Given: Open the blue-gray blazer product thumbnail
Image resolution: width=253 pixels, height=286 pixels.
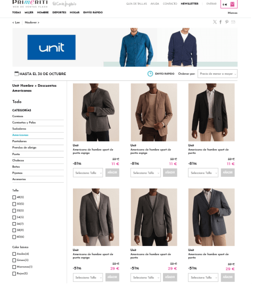Looking at the screenshot, I should click(213, 219).
